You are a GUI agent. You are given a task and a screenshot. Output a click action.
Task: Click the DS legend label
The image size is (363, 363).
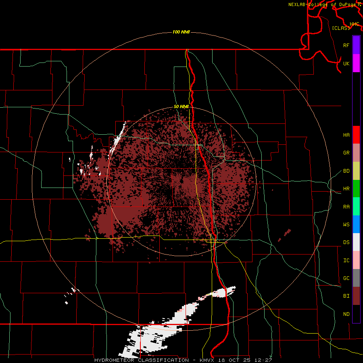(x=346, y=242)
